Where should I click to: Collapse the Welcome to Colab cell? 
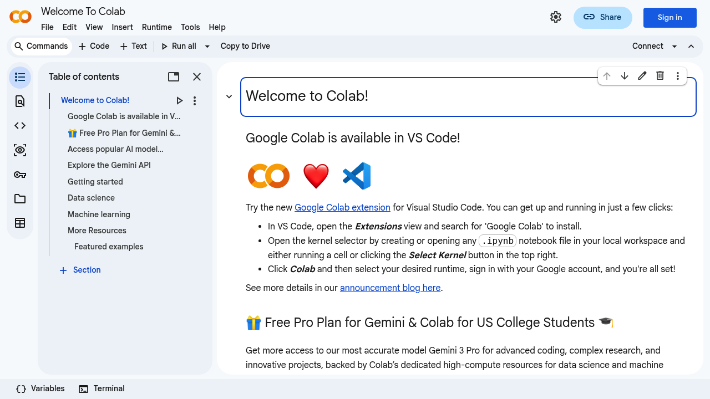pyautogui.click(x=229, y=96)
